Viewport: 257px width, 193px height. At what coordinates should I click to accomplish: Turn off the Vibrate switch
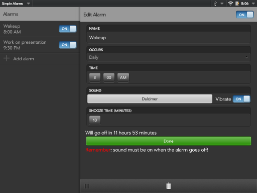click(x=241, y=99)
